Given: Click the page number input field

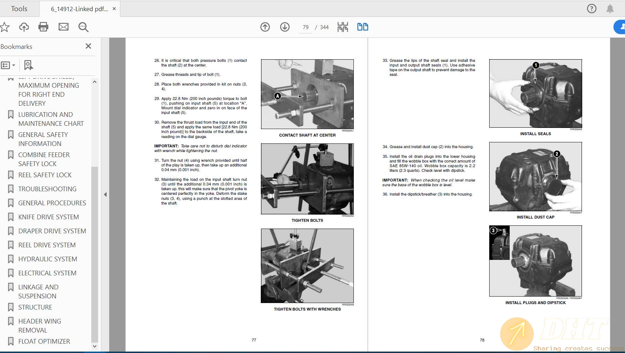Looking at the screenshot, I should coord(305,27).
